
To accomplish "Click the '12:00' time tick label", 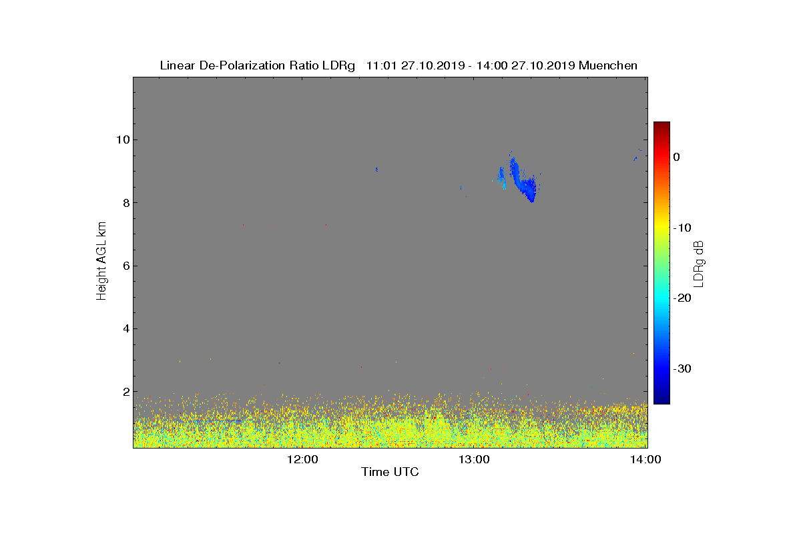I will pyautogui.click(x=302, y=459).
